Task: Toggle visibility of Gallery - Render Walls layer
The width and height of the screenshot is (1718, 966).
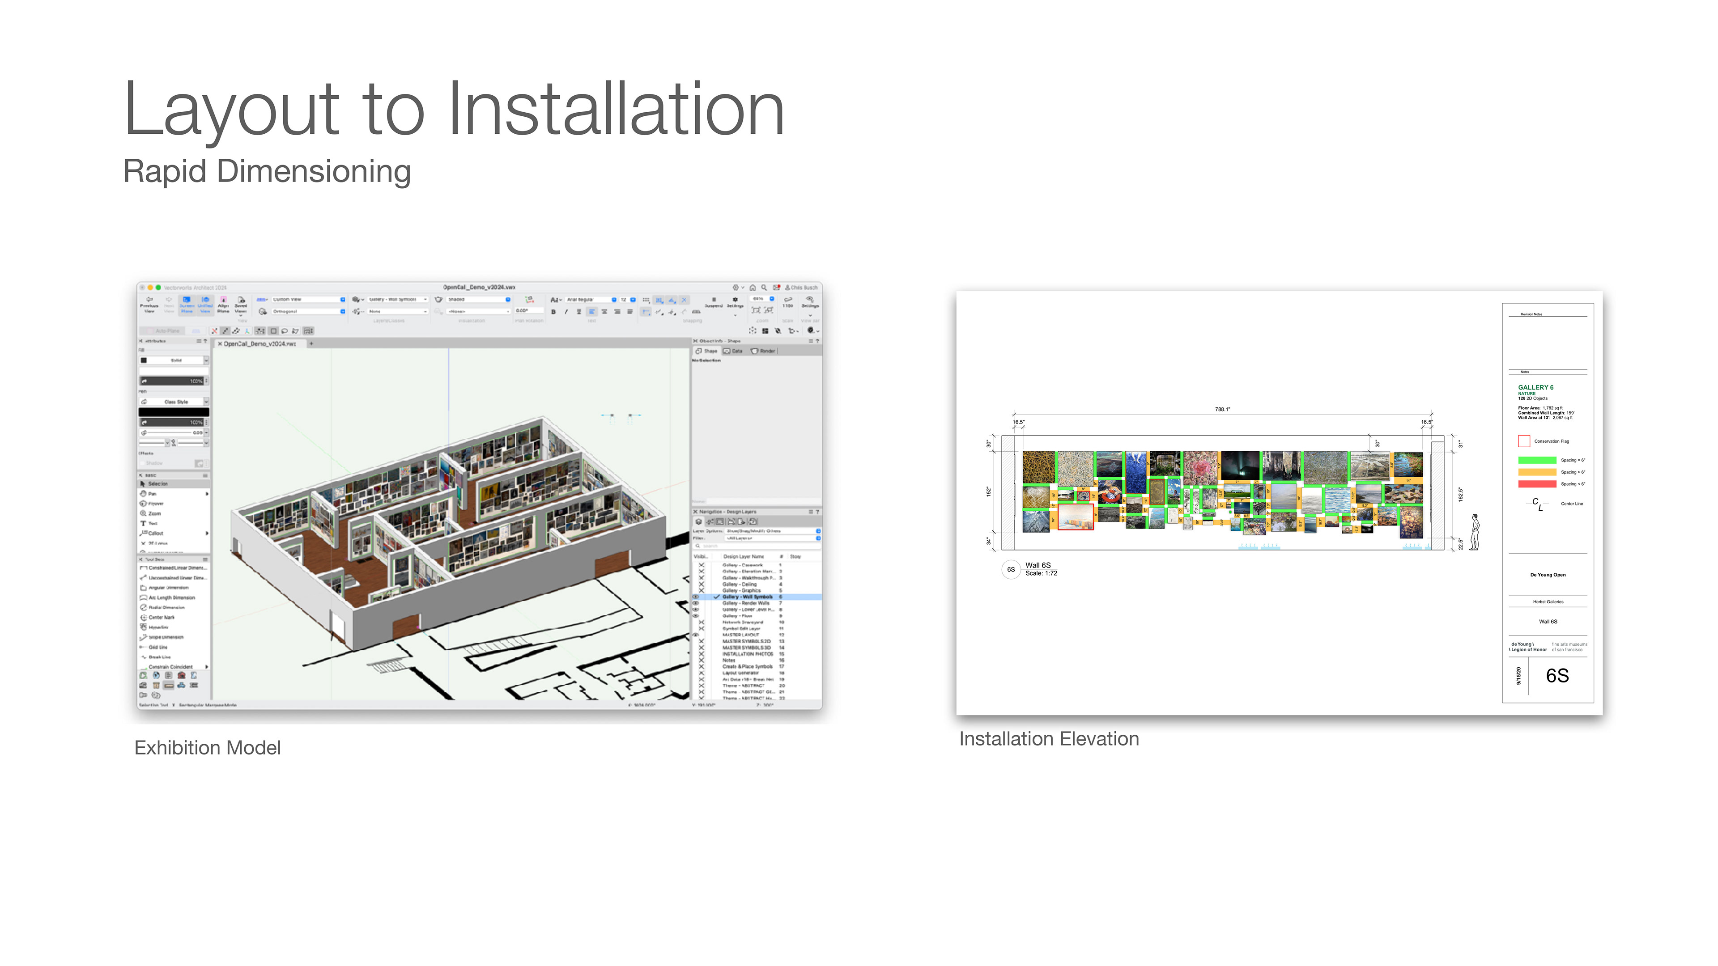Action: coord(696,603)
